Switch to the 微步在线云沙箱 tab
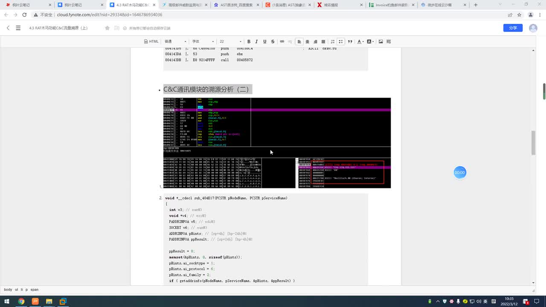546x307 pixels. pos(444,5)
